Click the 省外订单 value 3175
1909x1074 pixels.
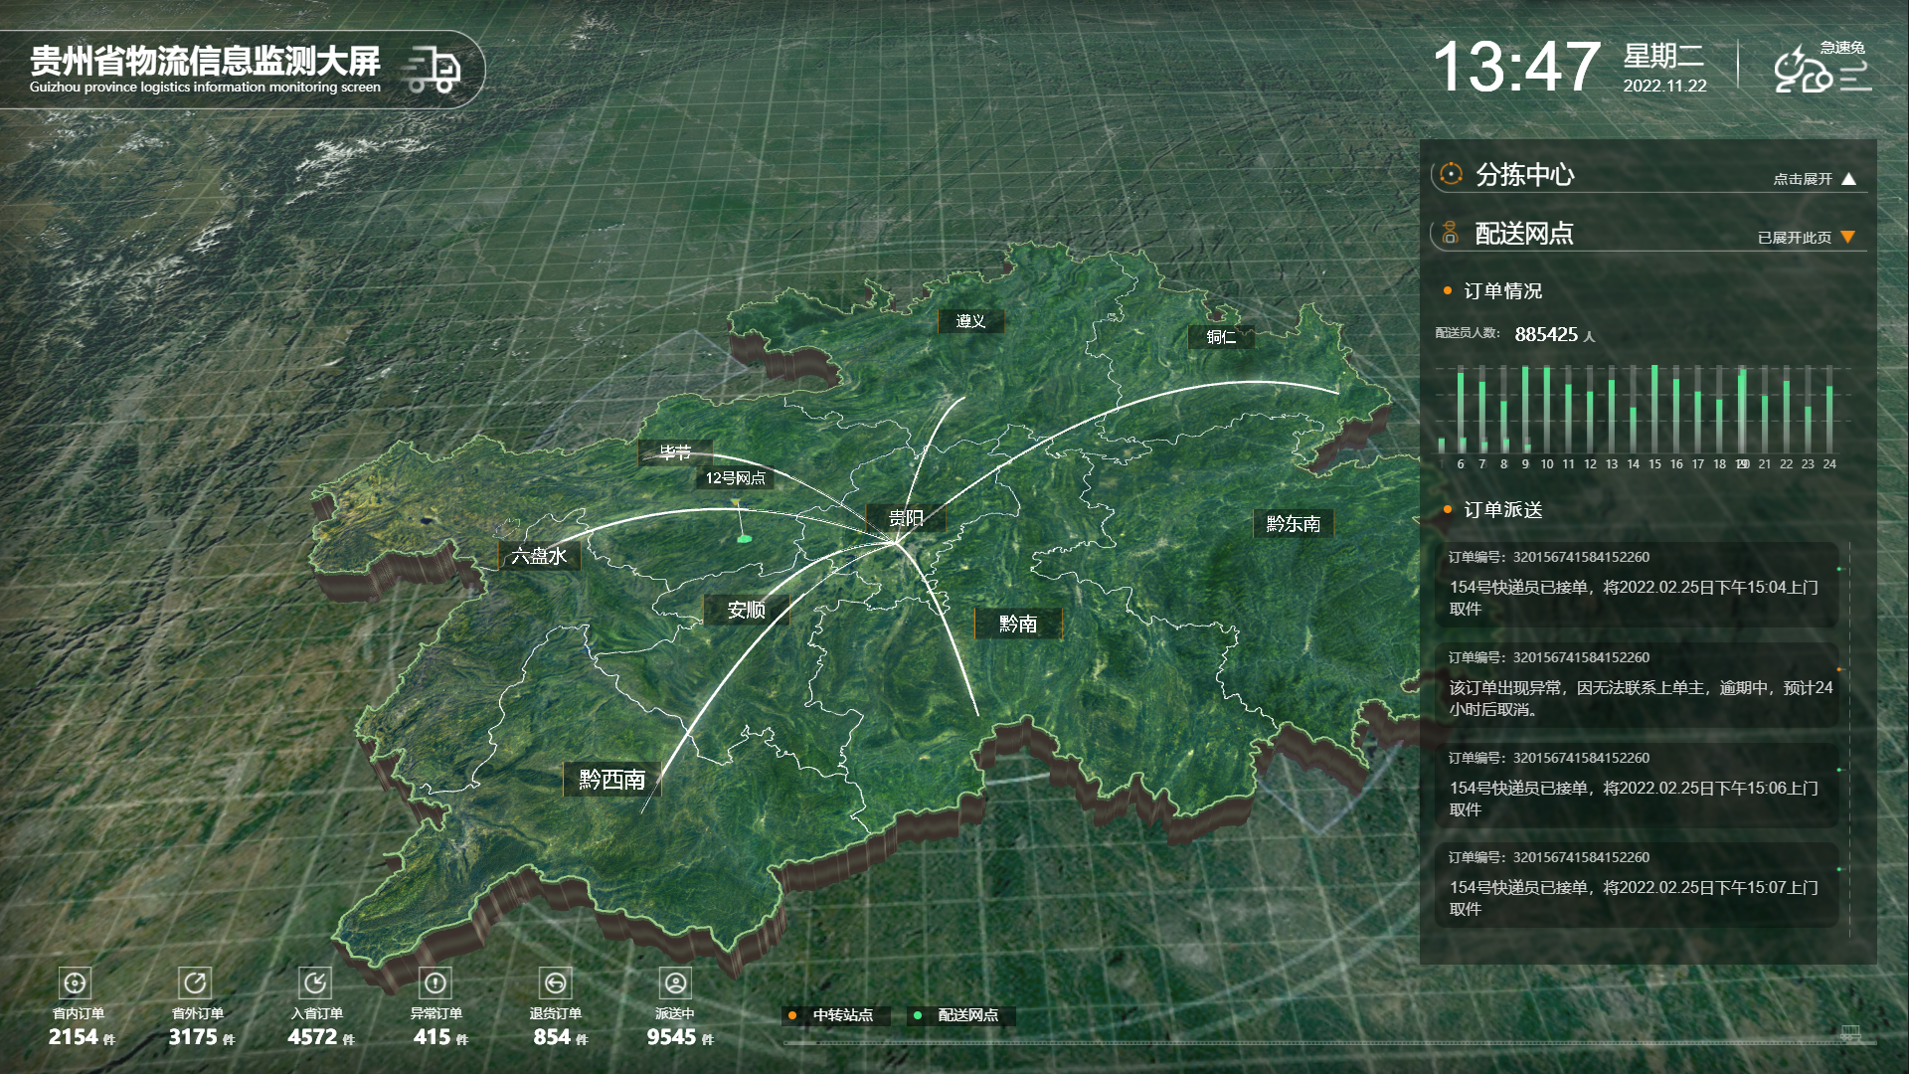(x=193, y=1037)
